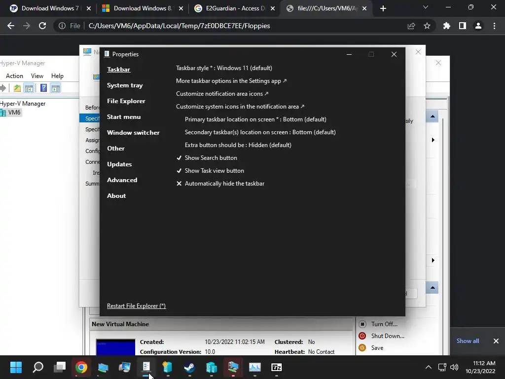Switch to Download Windows 8.1 browser tab
The image size is (505, 379).
[x=139, y=8]
